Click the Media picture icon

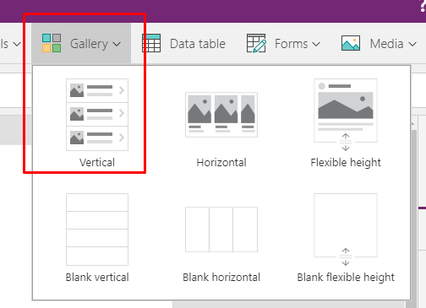click(351, 43)
